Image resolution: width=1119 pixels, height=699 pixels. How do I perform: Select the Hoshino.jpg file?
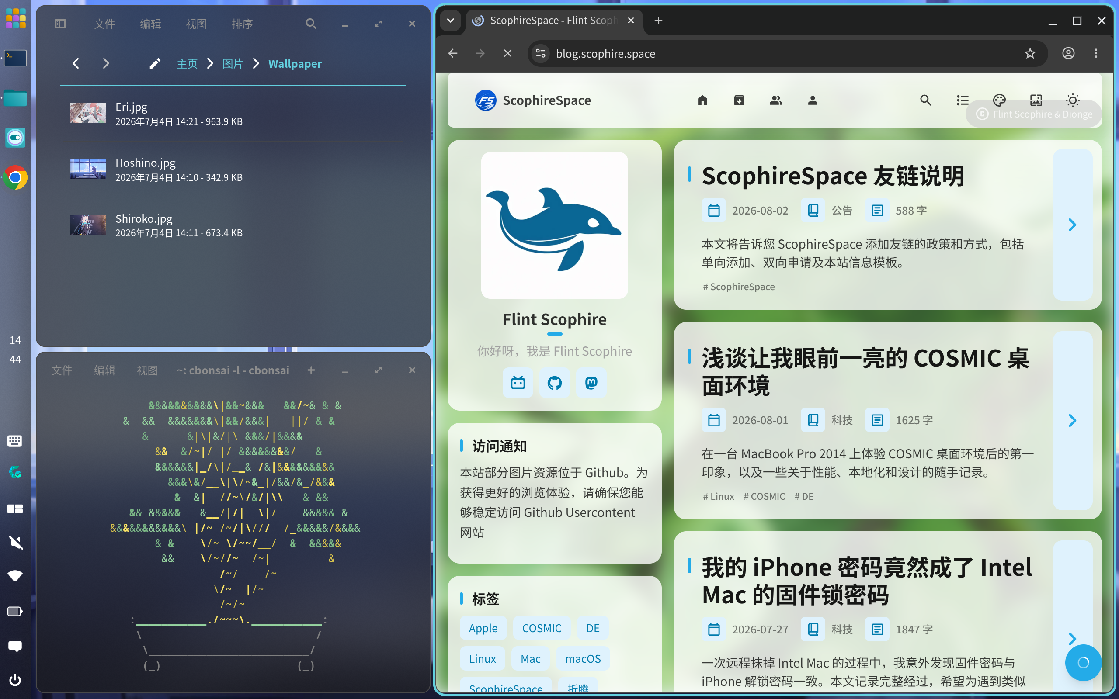click(233, 169)
